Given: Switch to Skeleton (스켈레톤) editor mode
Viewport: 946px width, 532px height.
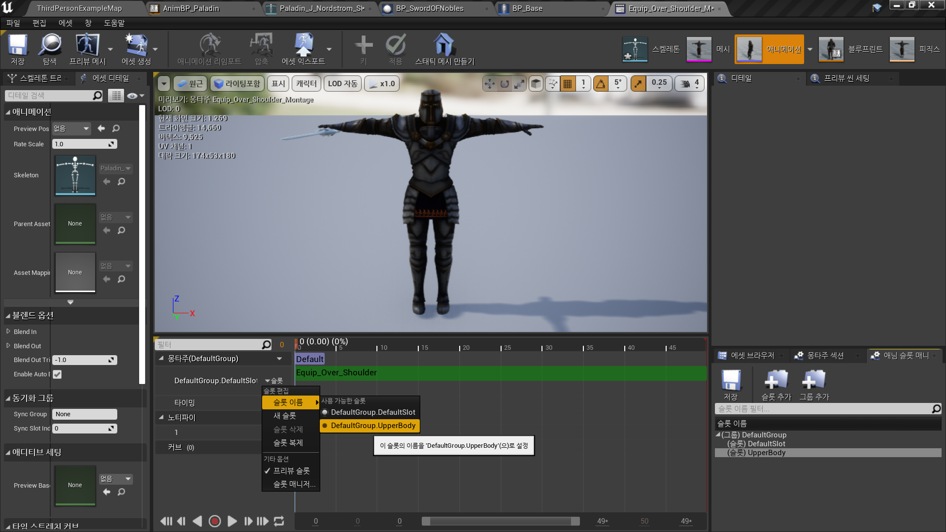Looking at the screenshot, I should (x=635, y=49).
